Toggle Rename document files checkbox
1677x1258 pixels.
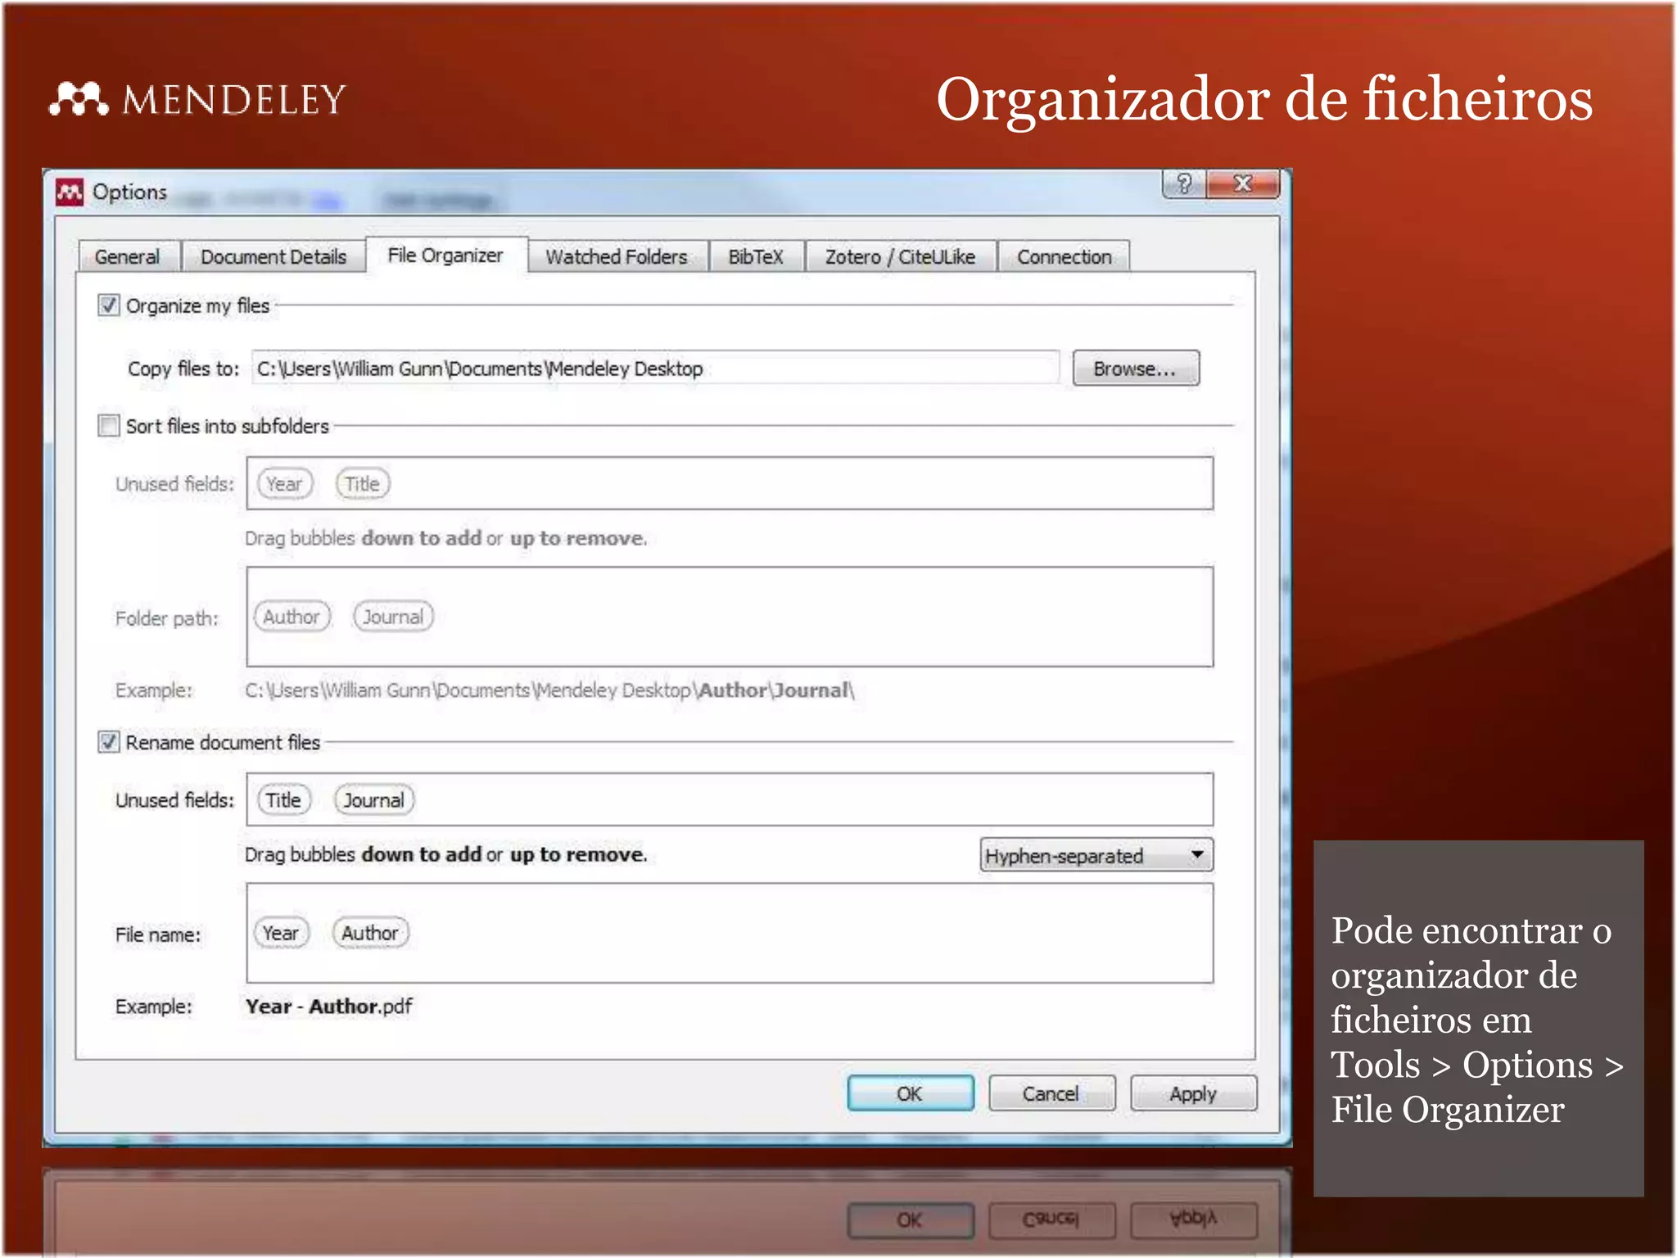[x=108, y=742]
